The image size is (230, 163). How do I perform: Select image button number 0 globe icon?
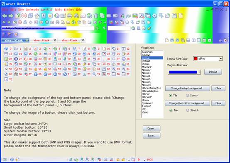(x=8, y=49)
